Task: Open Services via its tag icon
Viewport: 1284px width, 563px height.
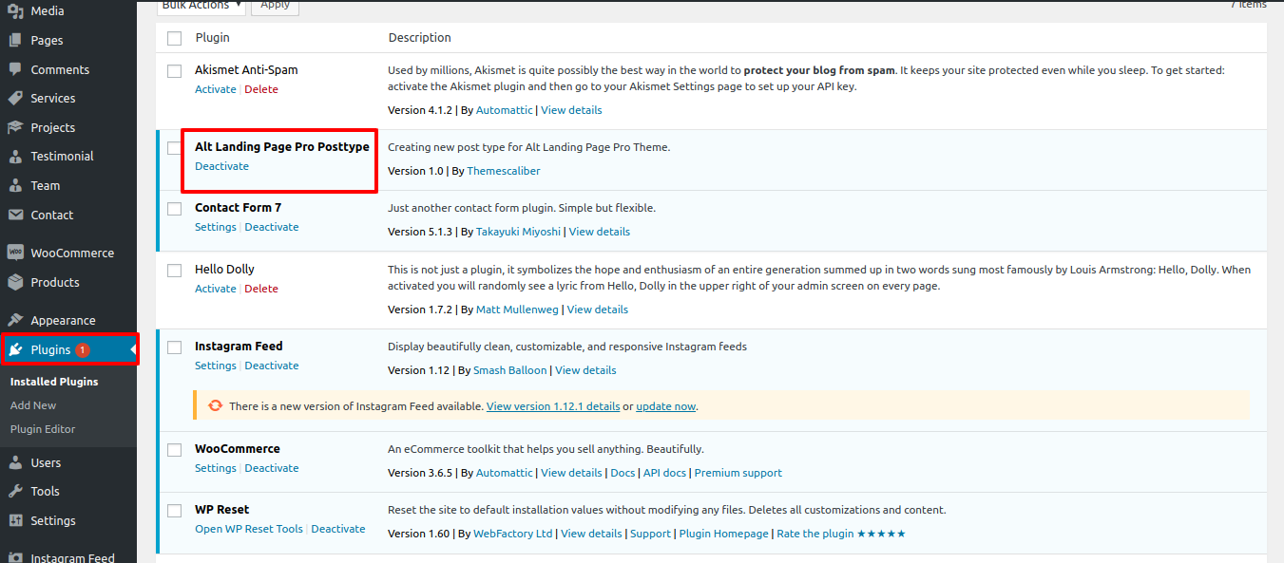Action: click(x=15, y=98)
